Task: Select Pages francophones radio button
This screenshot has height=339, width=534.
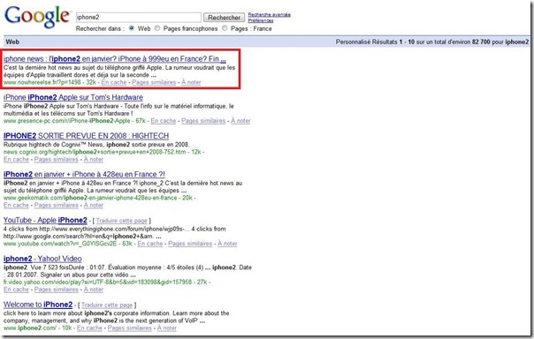Action: tap(157, 28)
